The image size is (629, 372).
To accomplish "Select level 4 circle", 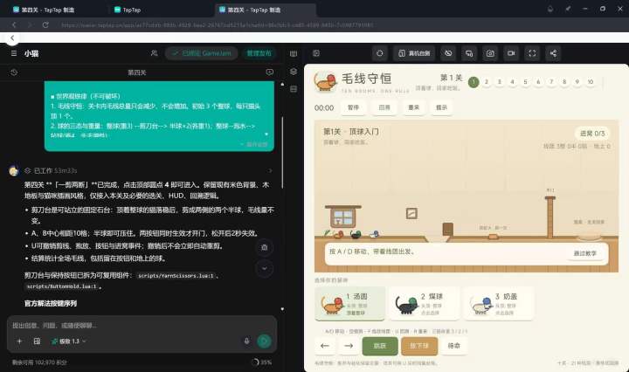I will click(x=512, y=82).
